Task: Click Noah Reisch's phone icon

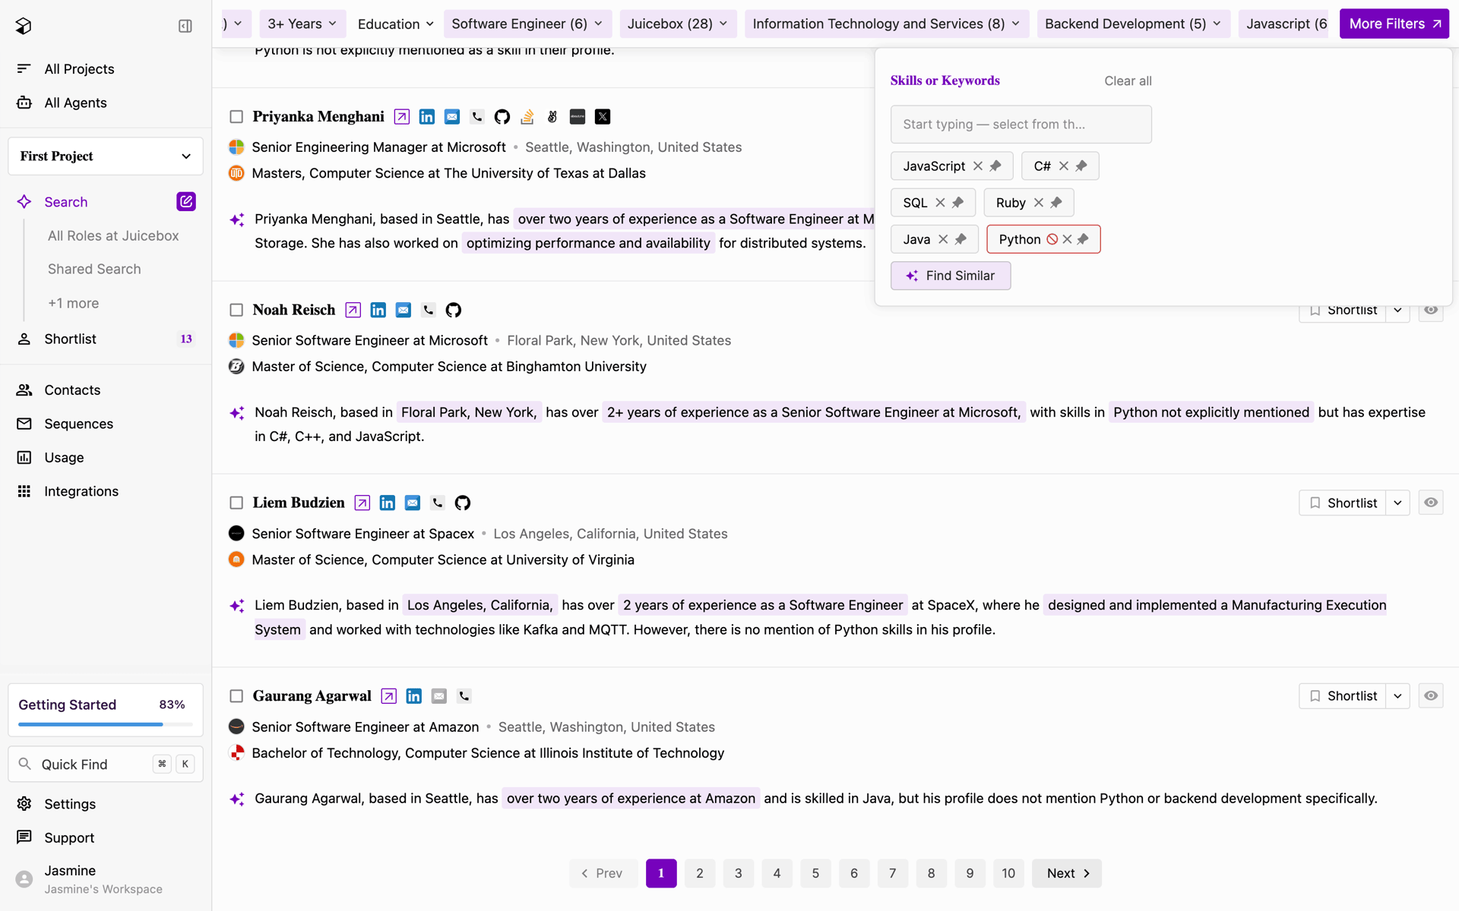Action: (x=429, y=310)
